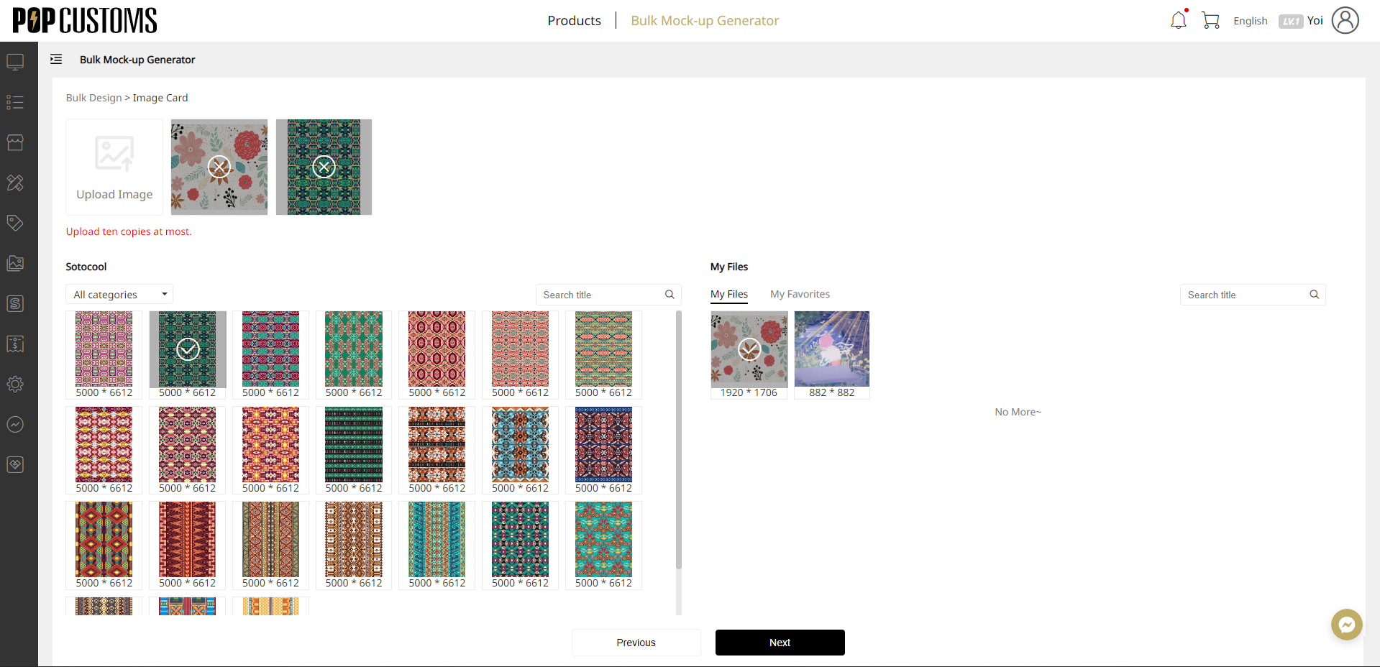Click the settings gear in the sidebar

click(16, 384)
